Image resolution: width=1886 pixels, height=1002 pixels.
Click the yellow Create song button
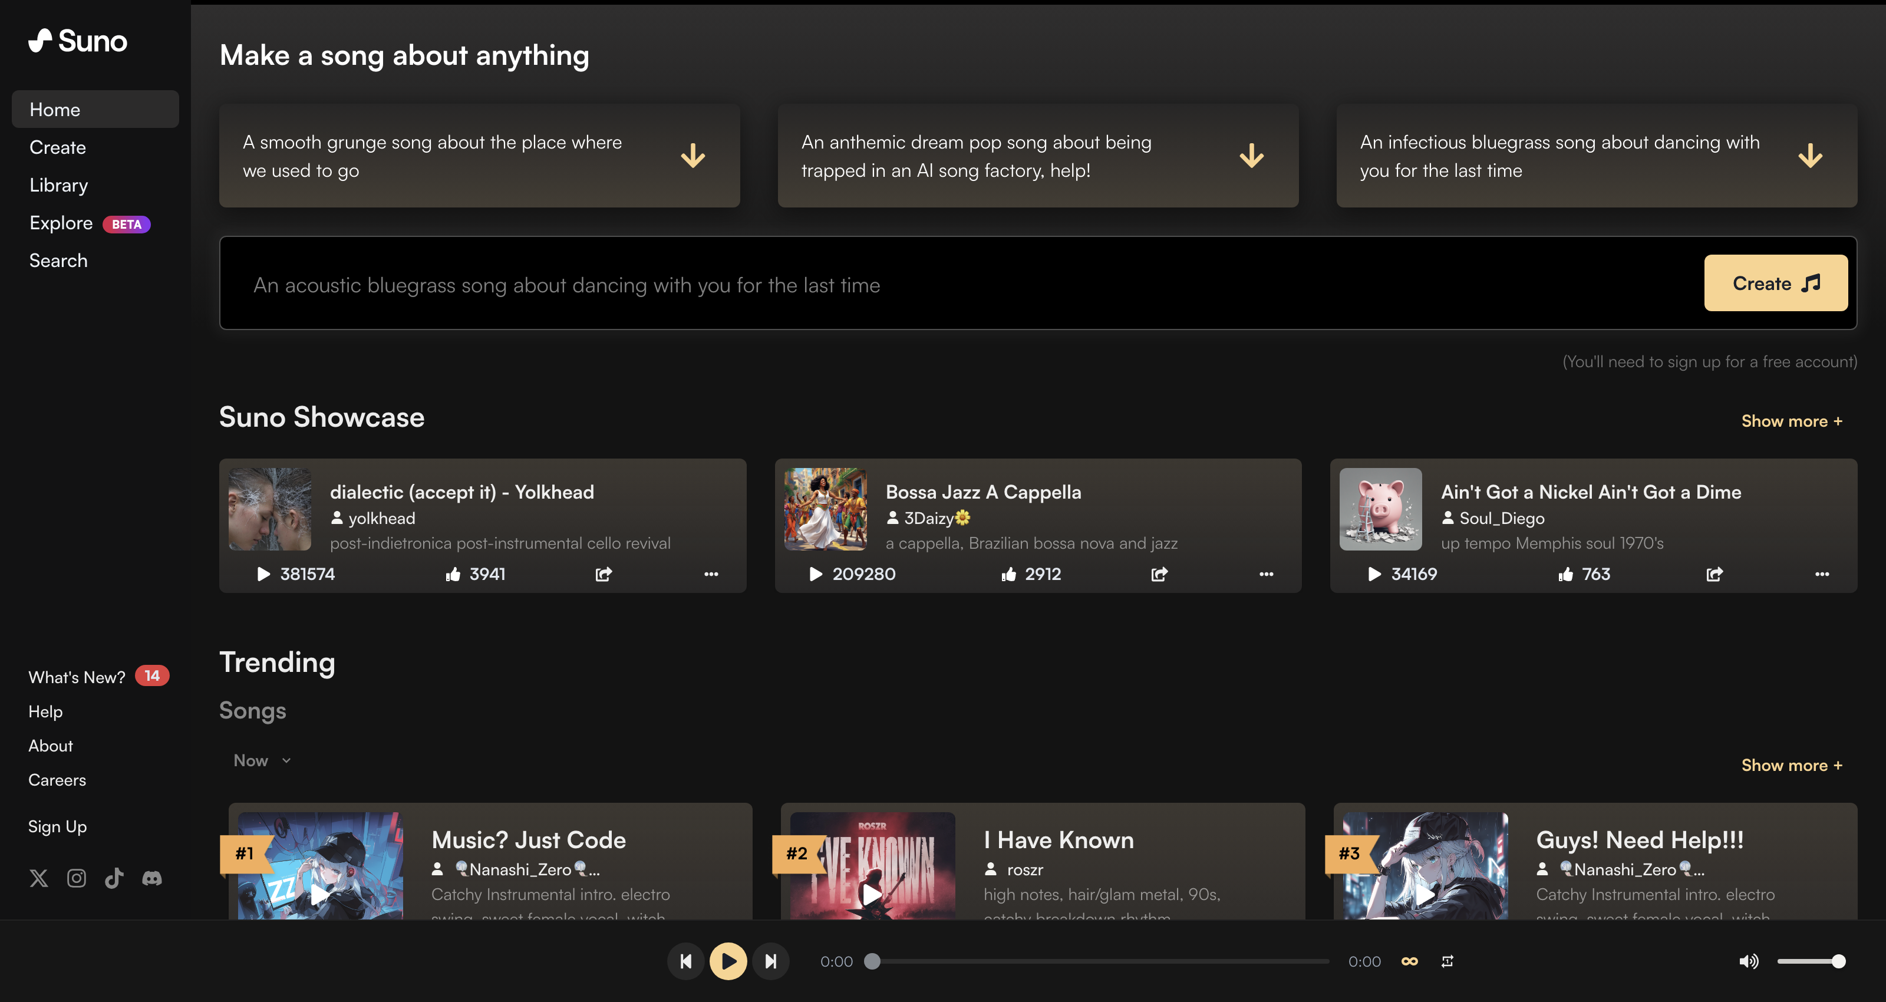click(x=1775, y=283)
